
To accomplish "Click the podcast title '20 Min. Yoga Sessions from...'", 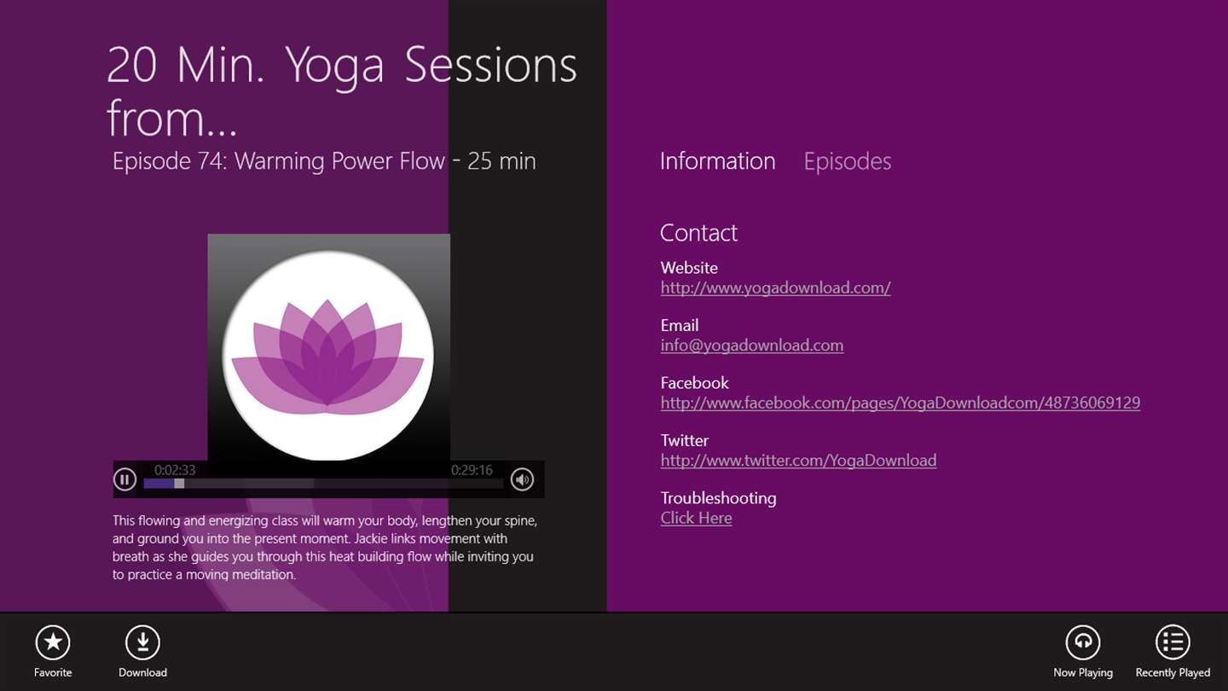I will click(342, 90).
